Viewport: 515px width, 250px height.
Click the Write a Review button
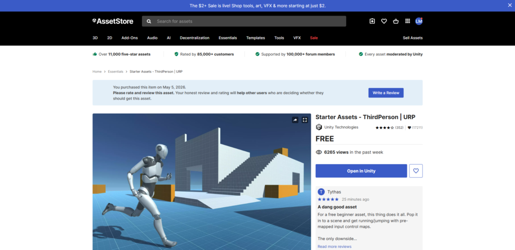pyautogui.click(x=386, y=93)
